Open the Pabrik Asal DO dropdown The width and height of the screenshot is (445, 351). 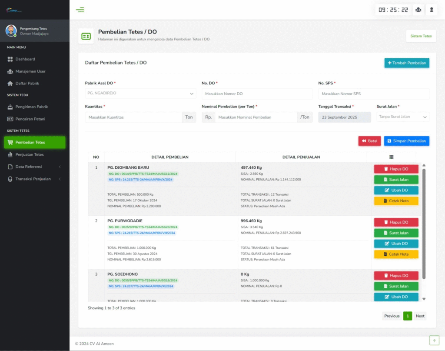click(140, 94)
